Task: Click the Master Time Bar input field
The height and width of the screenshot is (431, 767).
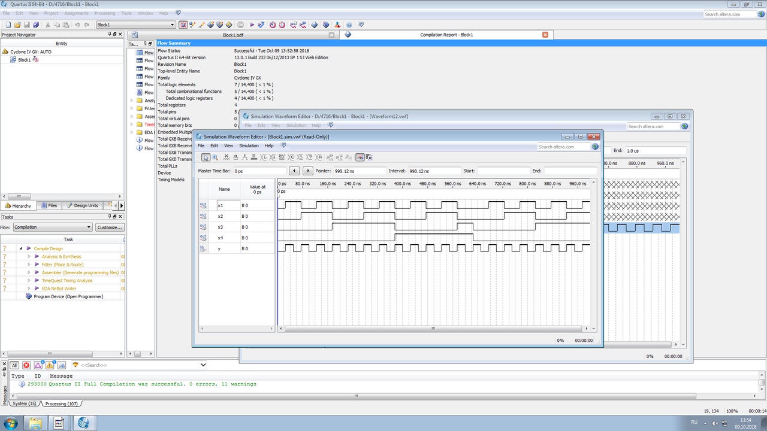Action: coord(259,171)
